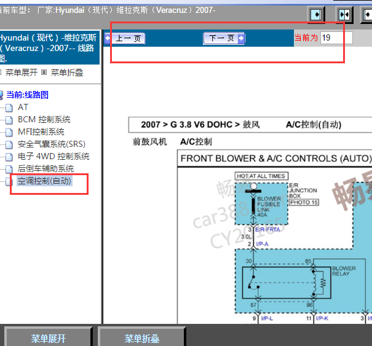Image resolution: width=372 pixels, height=346 pixels.
Task: Click document icon beside MFI控制系统
Action: click(9, 132)
